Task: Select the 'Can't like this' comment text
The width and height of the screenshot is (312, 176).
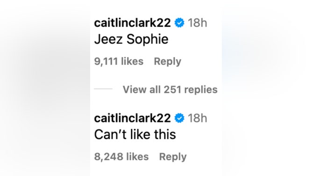Action: (135, 134)
